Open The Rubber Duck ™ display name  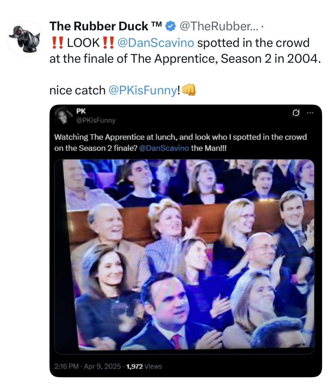pos(106,26)
